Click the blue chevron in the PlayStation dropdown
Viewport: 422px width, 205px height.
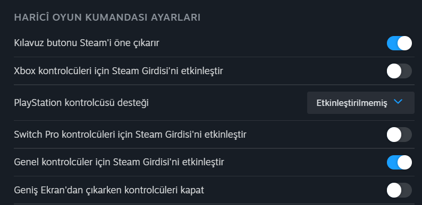(398, 102)
